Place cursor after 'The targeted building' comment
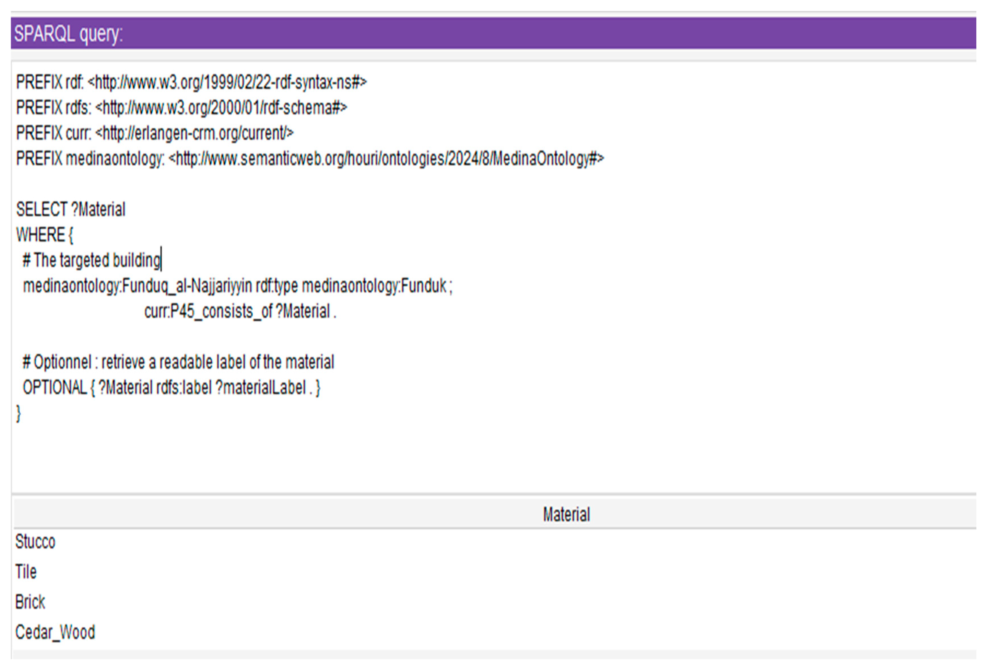Image resolution: width=986 pixels, height=669 pixels. [x=162, y=261]
